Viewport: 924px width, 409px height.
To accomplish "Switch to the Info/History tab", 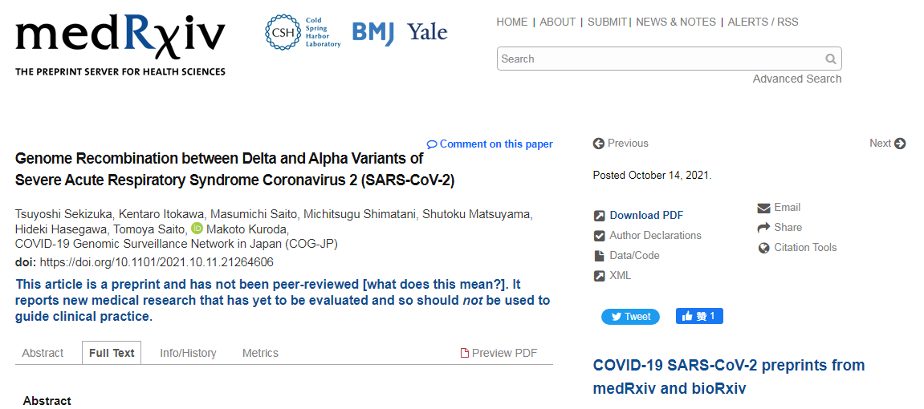I will (x=188, y=353).
